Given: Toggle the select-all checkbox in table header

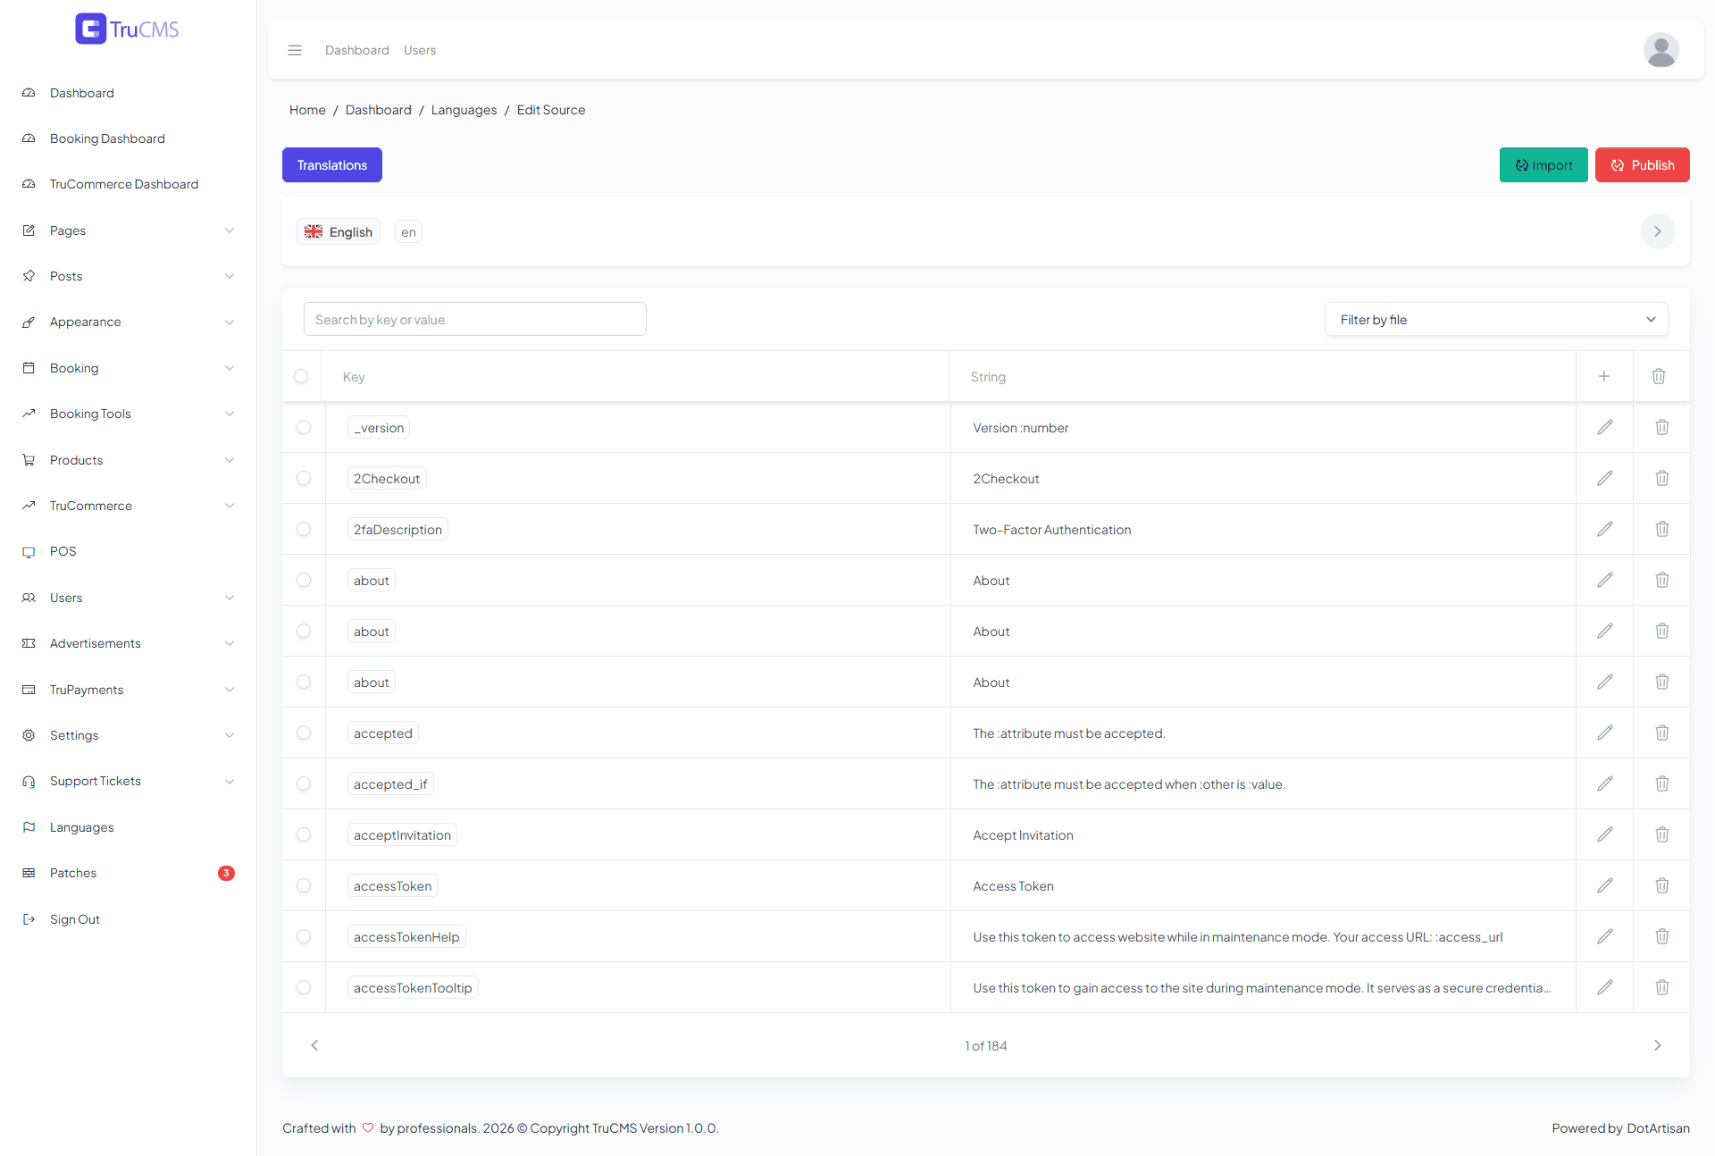Looking at the screenshot, I should [x=301, y=376].
